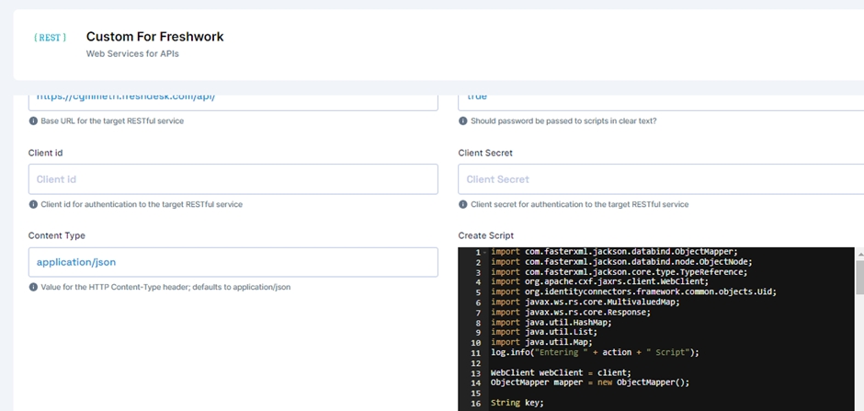Click the Base URL input field
Image resolution: width=864 pixels, height=411 pixels.
[x=233, y=98]
